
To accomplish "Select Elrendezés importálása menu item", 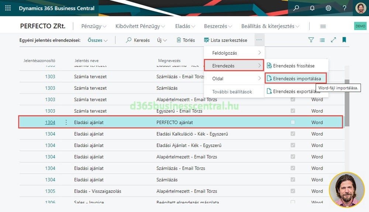I will point(296,79).
